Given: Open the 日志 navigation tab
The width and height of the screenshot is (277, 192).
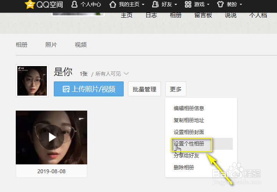Looking at the screenshot, I should [151, 15].
